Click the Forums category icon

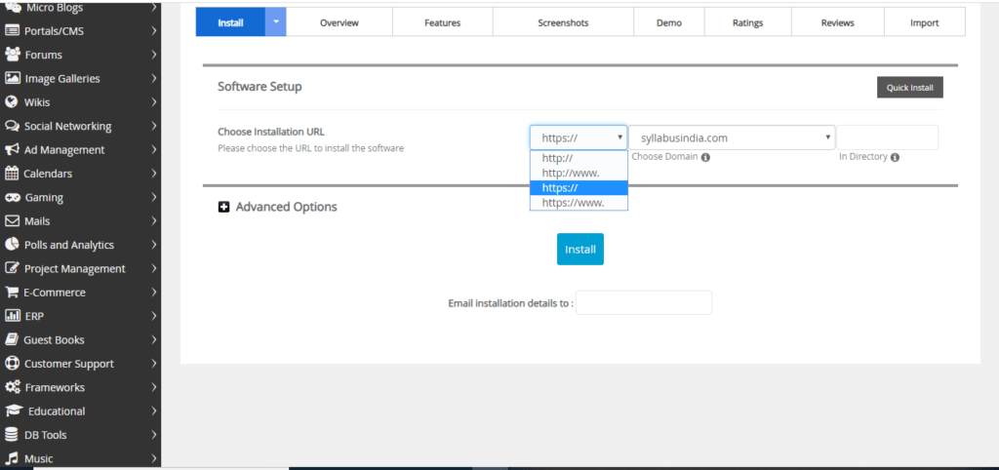point(13,55)
